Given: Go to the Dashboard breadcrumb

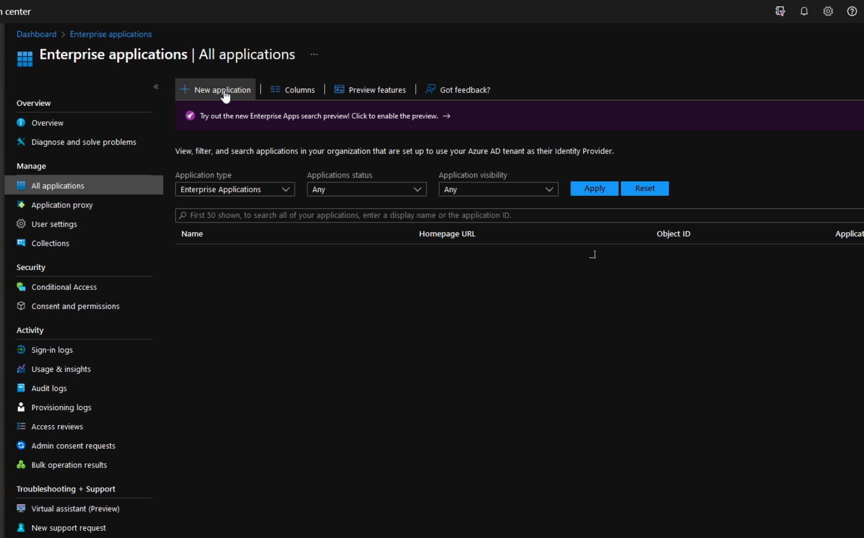Looking at the screenshot, I should [x=36, y=34].
